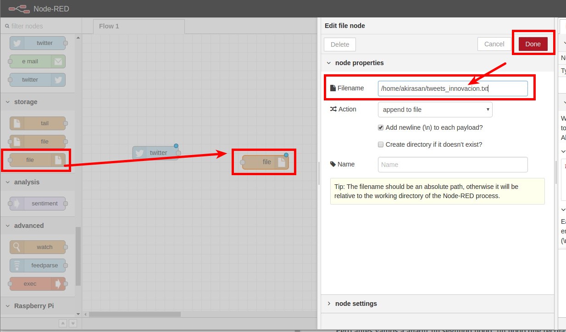
Task: Select the sentiment analysis node
Action: tap(38, 203)
